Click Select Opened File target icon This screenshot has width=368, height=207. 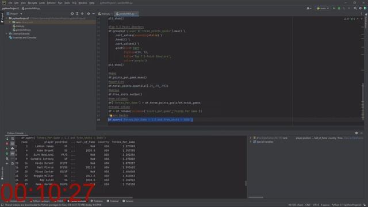tap(72, 14)
